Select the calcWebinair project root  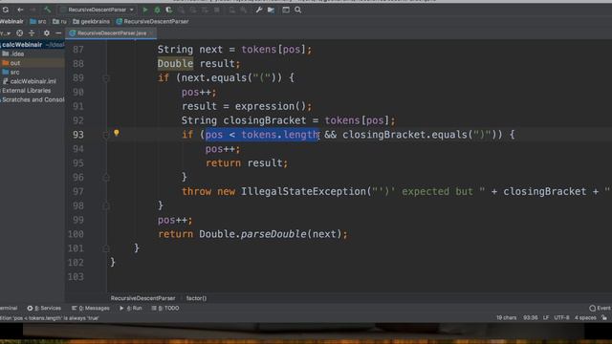(x=22, y=45)
